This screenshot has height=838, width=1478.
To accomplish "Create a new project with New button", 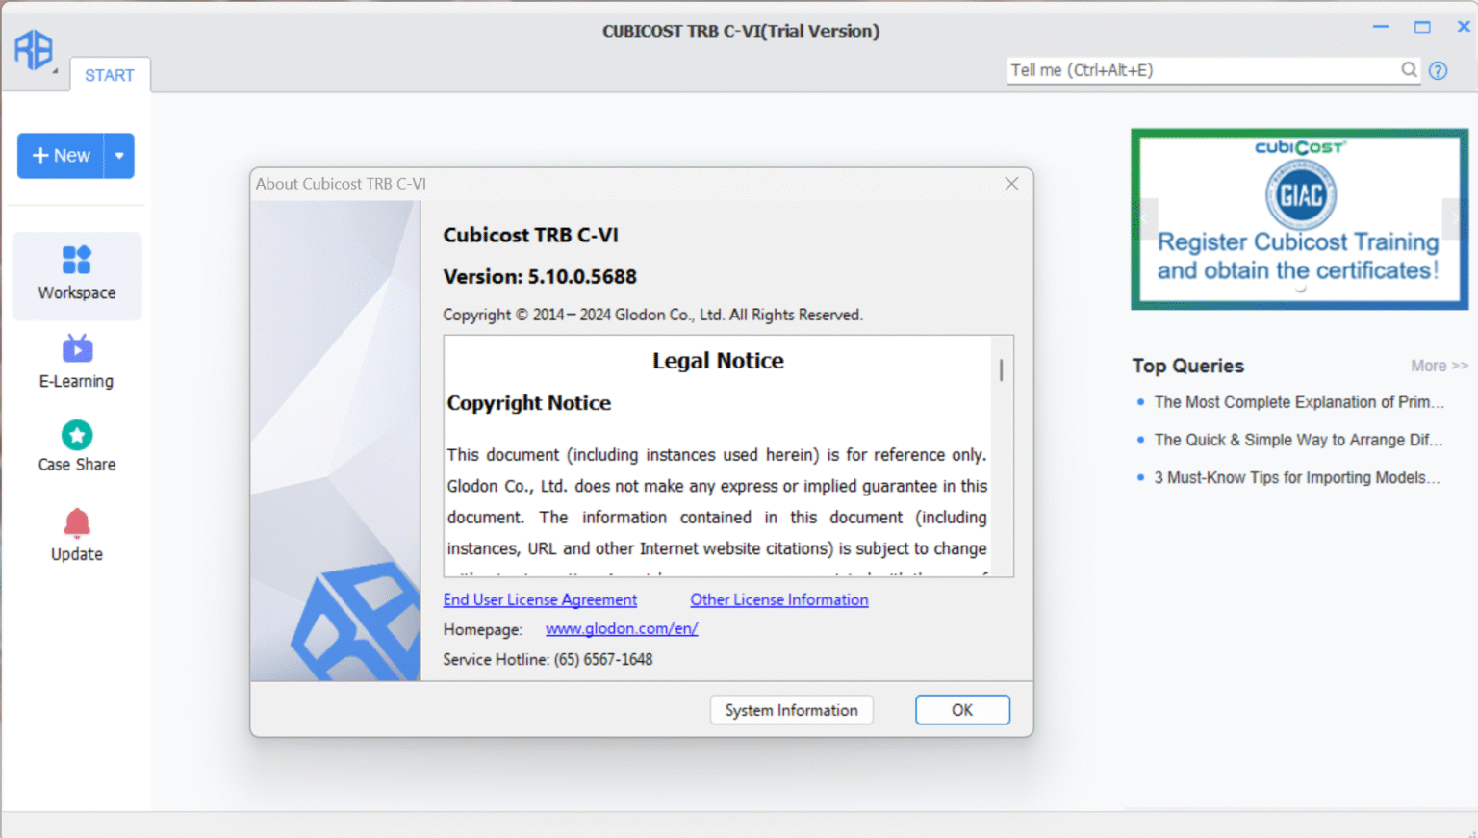I will [61, 156].
